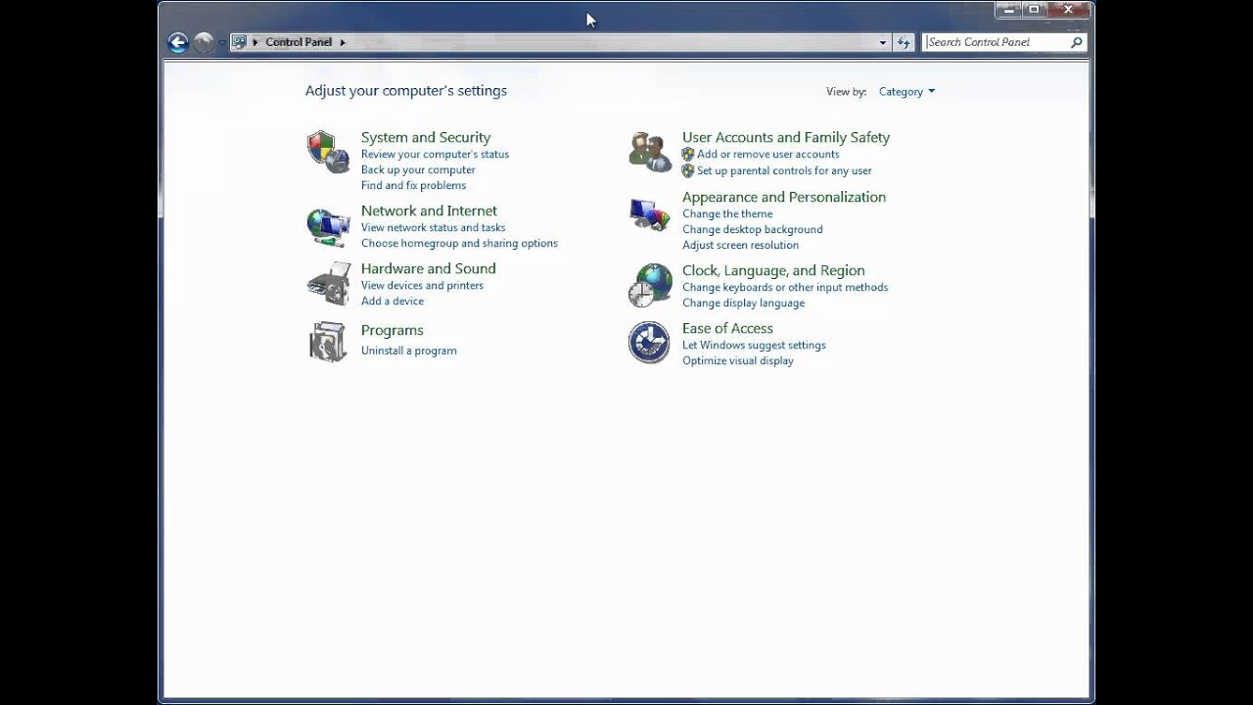Expand the arrow before Control Panel breadcrumb

(x=255, y=42)
